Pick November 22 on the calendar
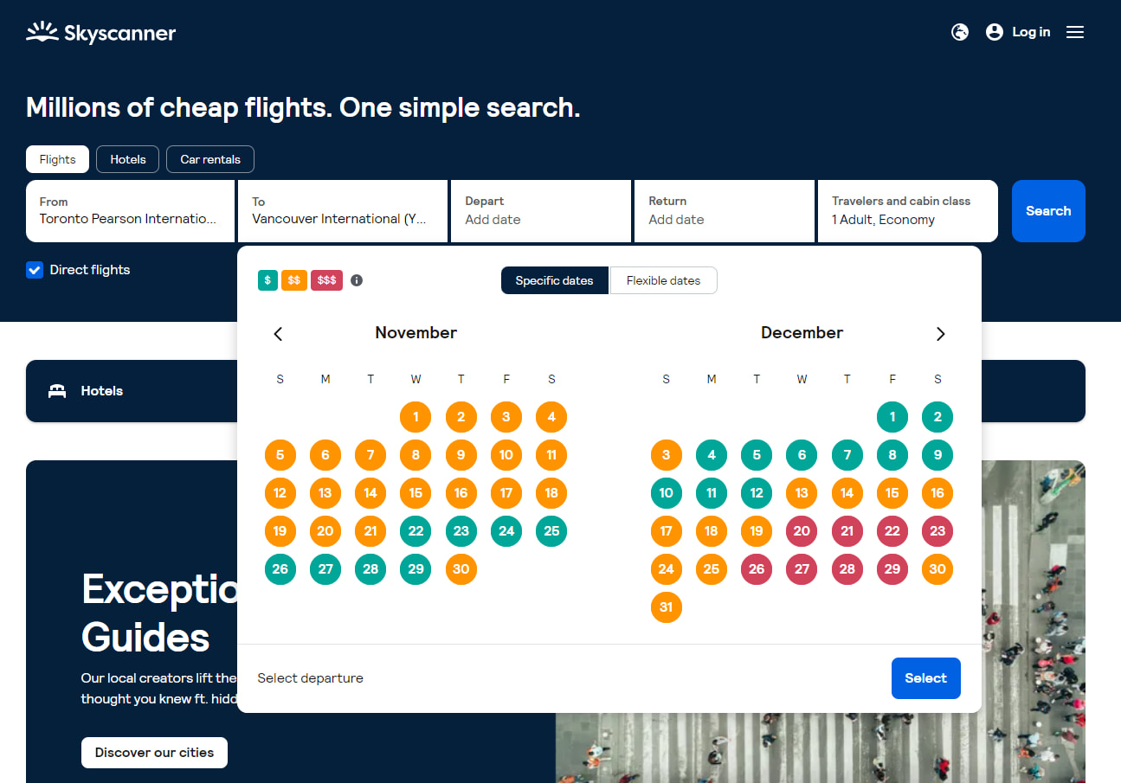The height and width of the screenshot is (783, 1121). point(416,530)
